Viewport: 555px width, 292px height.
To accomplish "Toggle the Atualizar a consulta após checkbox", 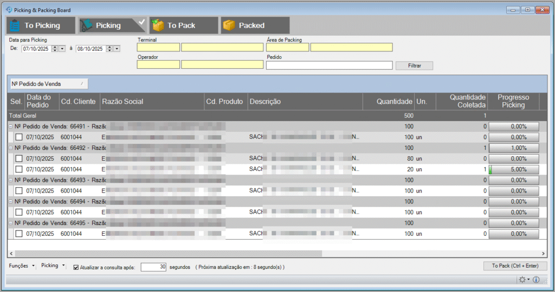I will click(x=76, y=267).
